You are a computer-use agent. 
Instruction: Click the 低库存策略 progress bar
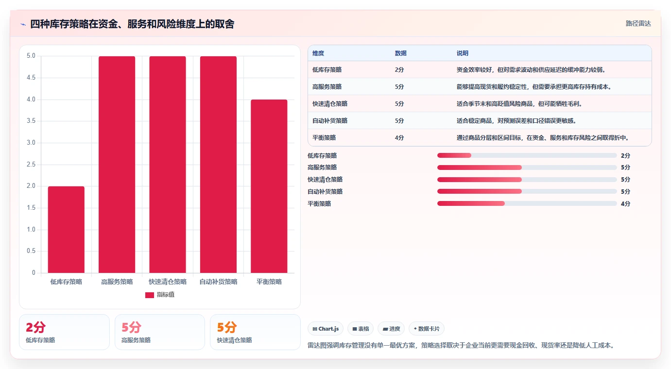(x=527, y=155)
